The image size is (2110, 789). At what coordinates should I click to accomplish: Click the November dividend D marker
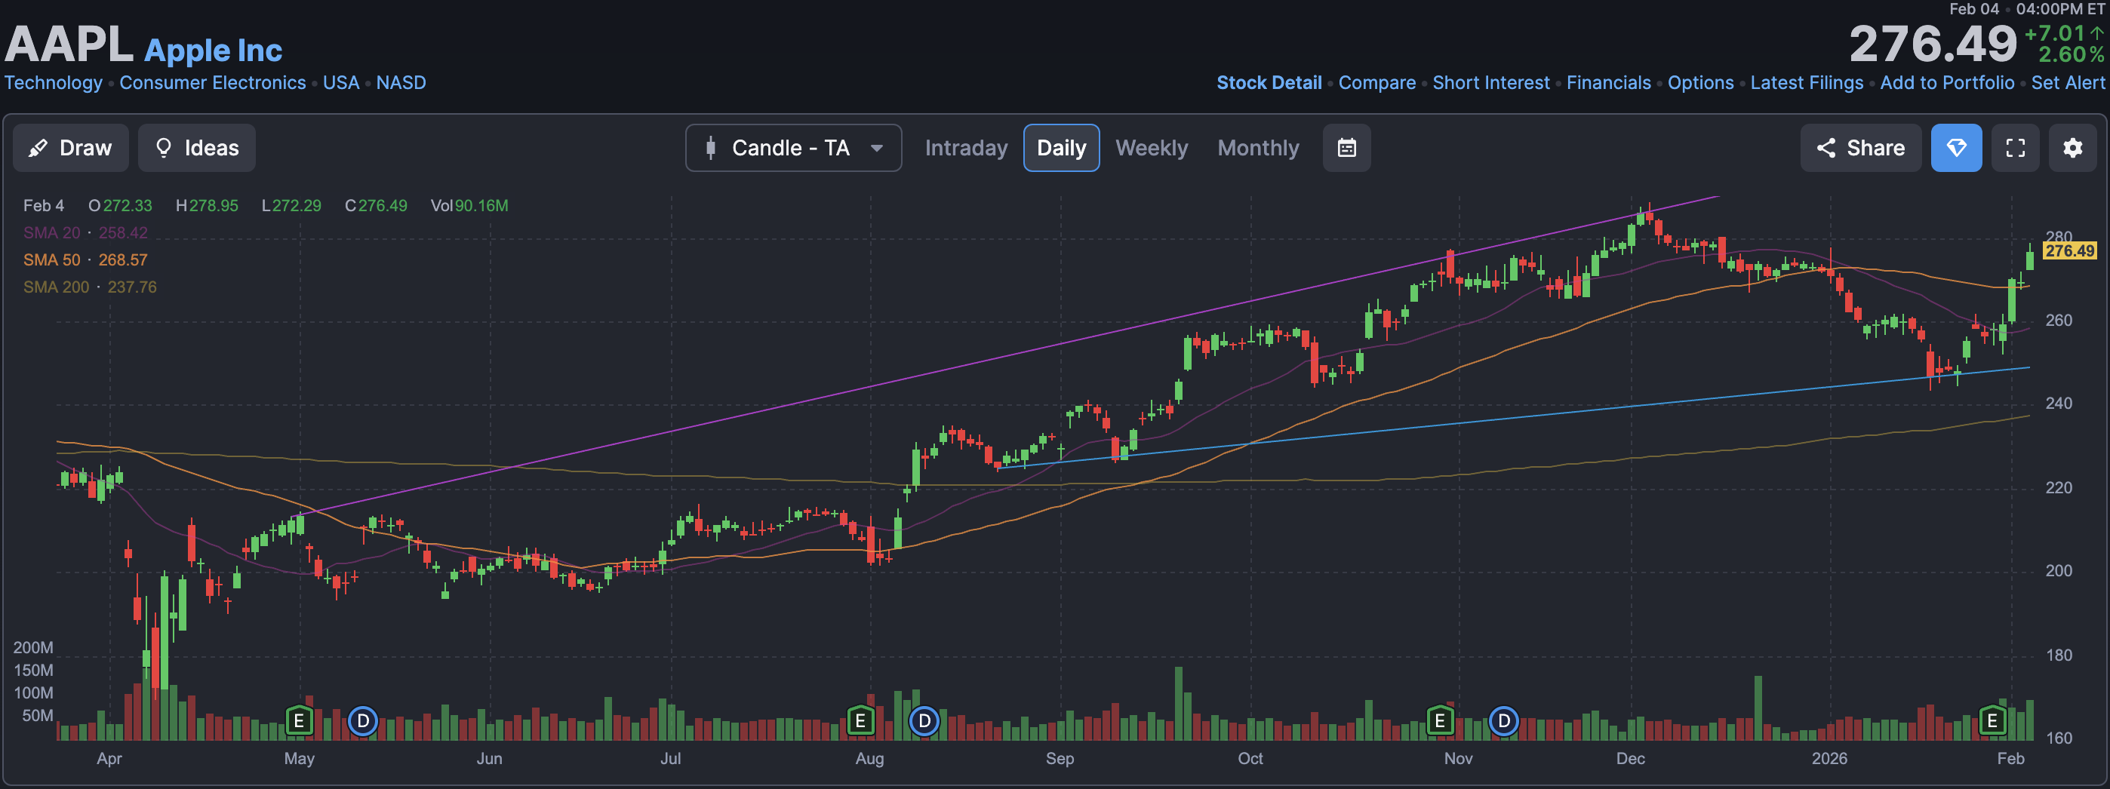1503,721
